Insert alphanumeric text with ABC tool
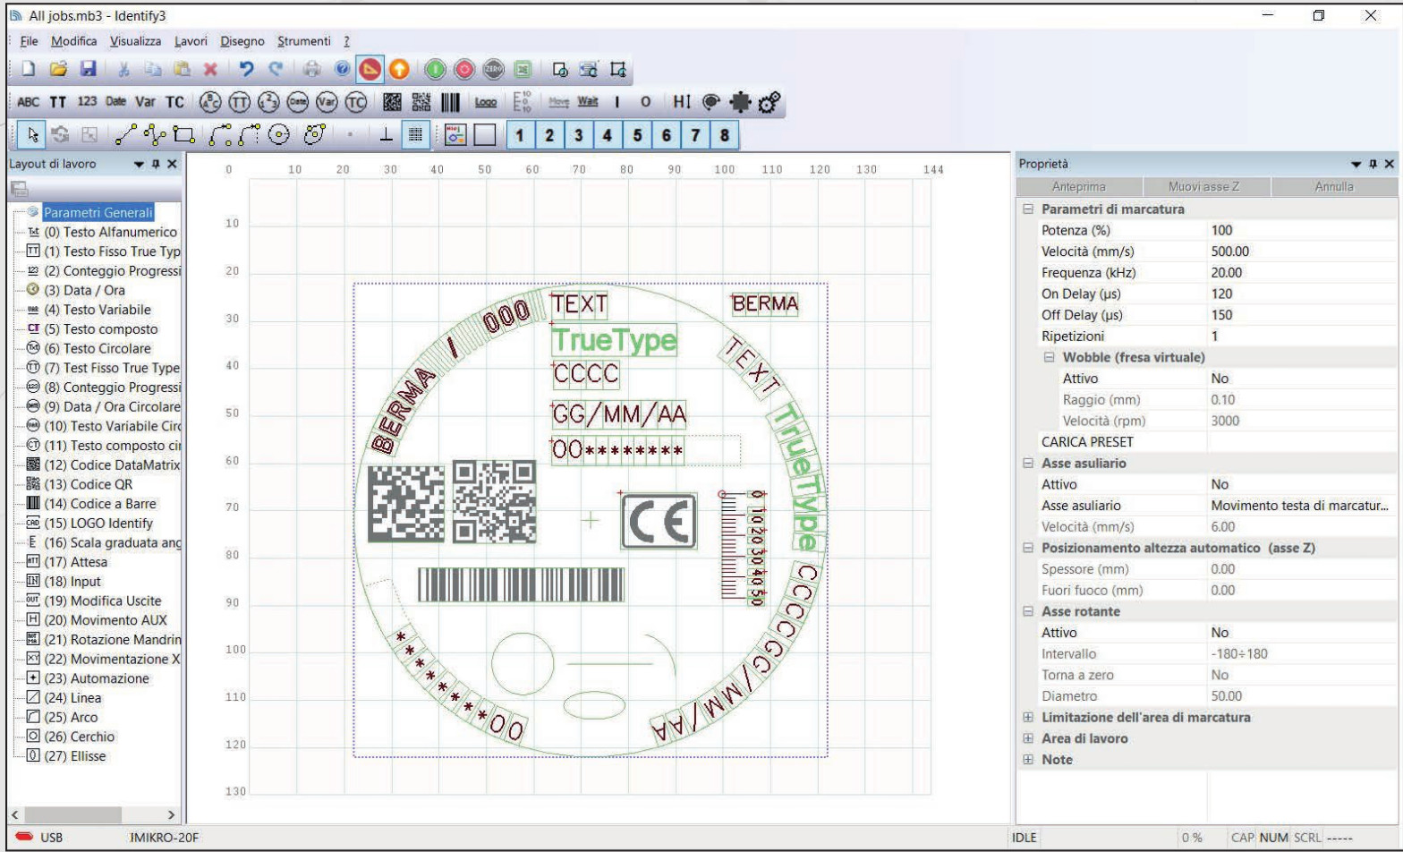1403x852 pixels. point(29,102)
